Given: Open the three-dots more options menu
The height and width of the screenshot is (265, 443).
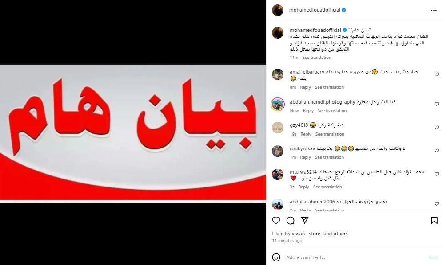Looking at the screenshot, I should [434, 11].
